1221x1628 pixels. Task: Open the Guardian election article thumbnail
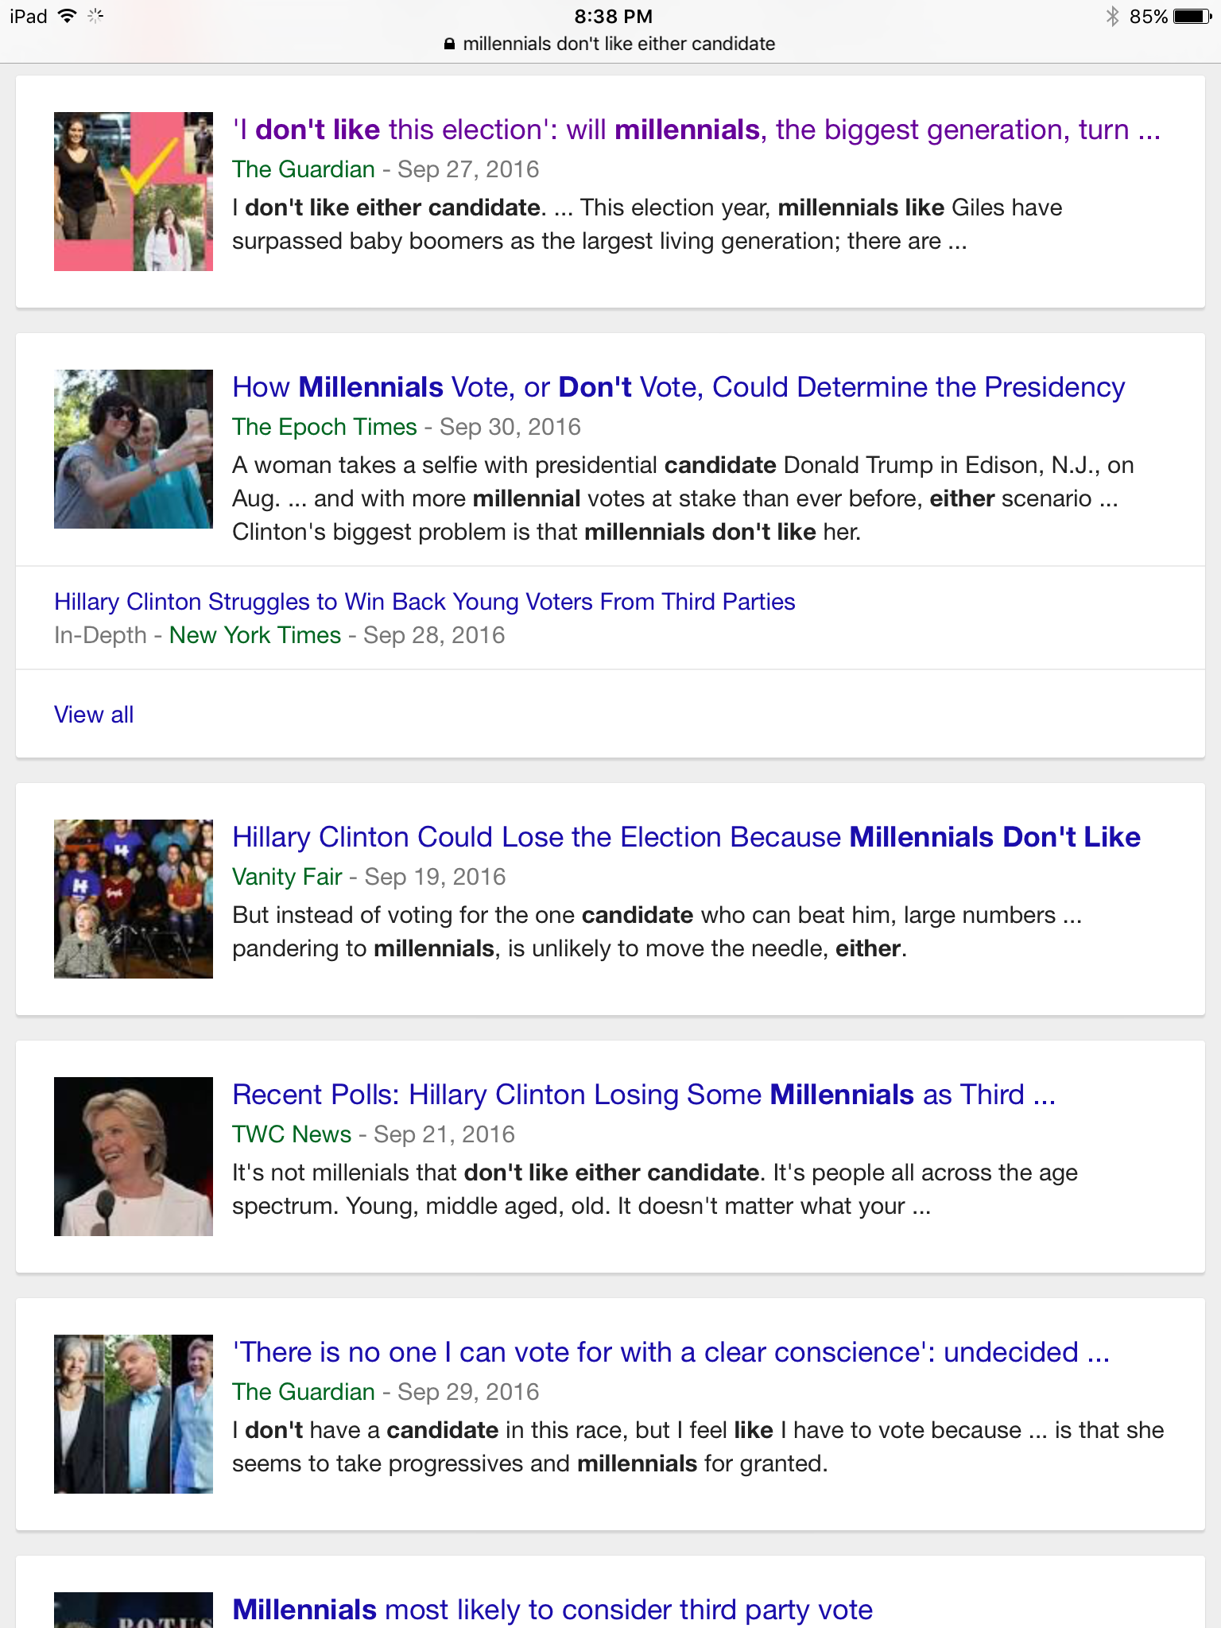(134, 192)
